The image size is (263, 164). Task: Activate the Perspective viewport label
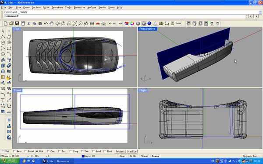coord(147,29)
